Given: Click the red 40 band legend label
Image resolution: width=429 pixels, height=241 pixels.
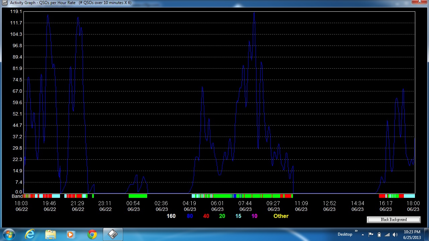Looking at the screenshot, I should tap(206, 216).
